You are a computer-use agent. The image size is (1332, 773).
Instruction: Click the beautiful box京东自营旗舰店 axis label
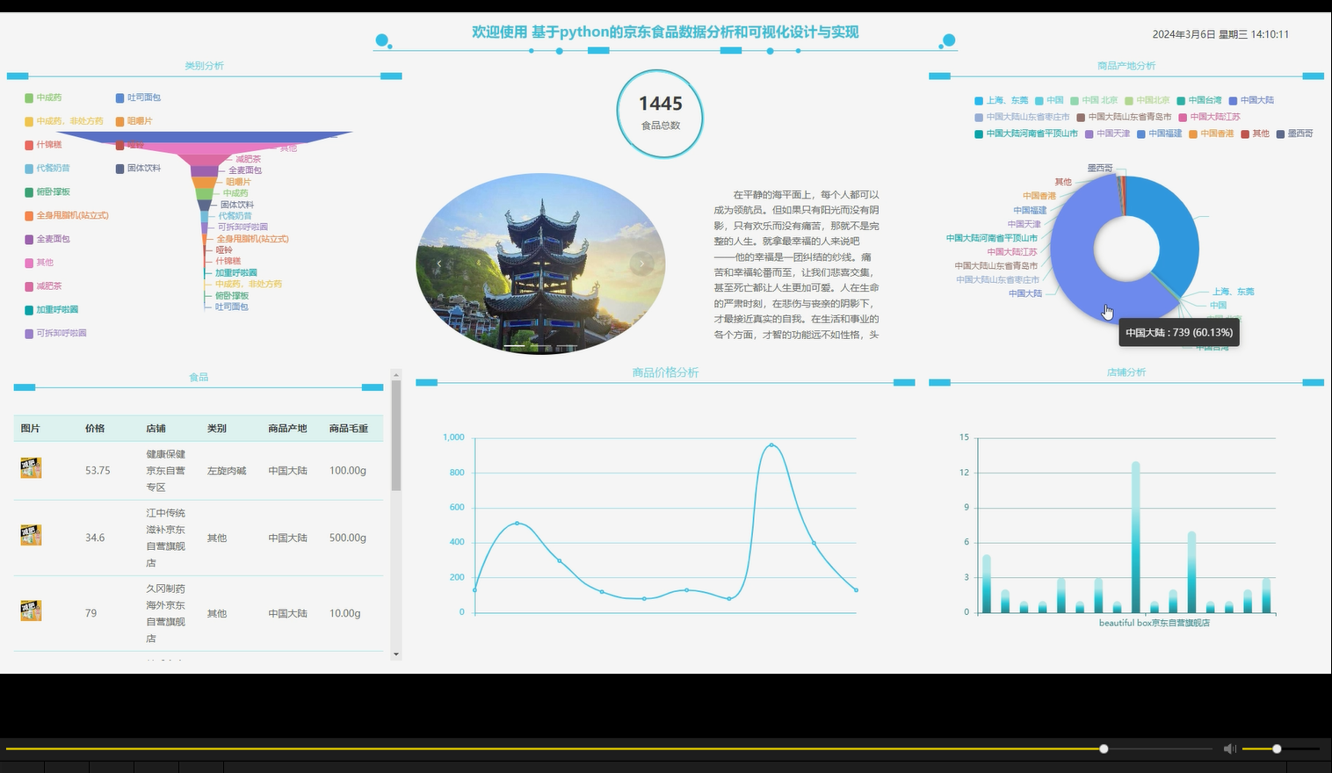(x=1154, y=622)
